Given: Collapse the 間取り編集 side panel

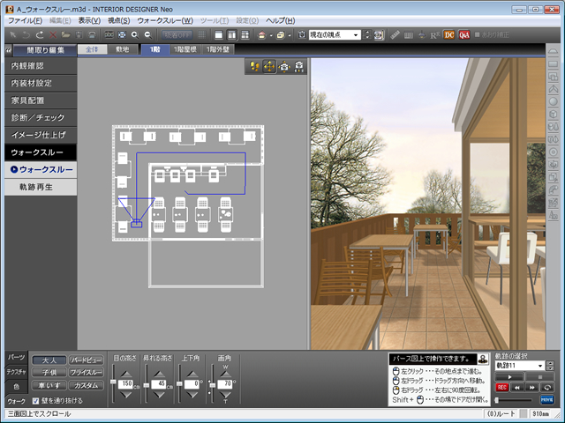Looking at the screenshot, I should pos(9,49).
